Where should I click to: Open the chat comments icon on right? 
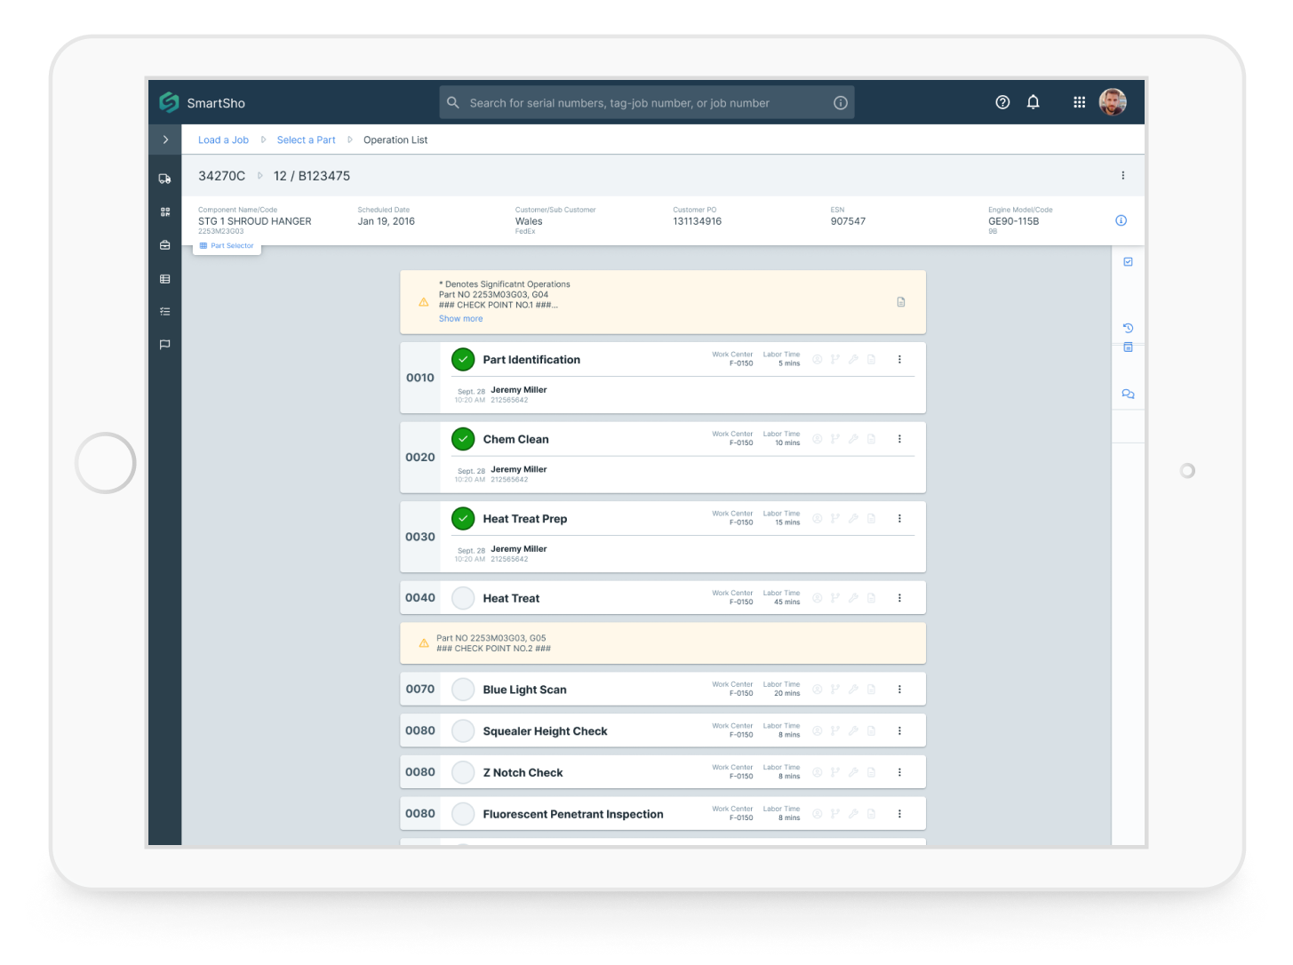(x=1128, y=394)
